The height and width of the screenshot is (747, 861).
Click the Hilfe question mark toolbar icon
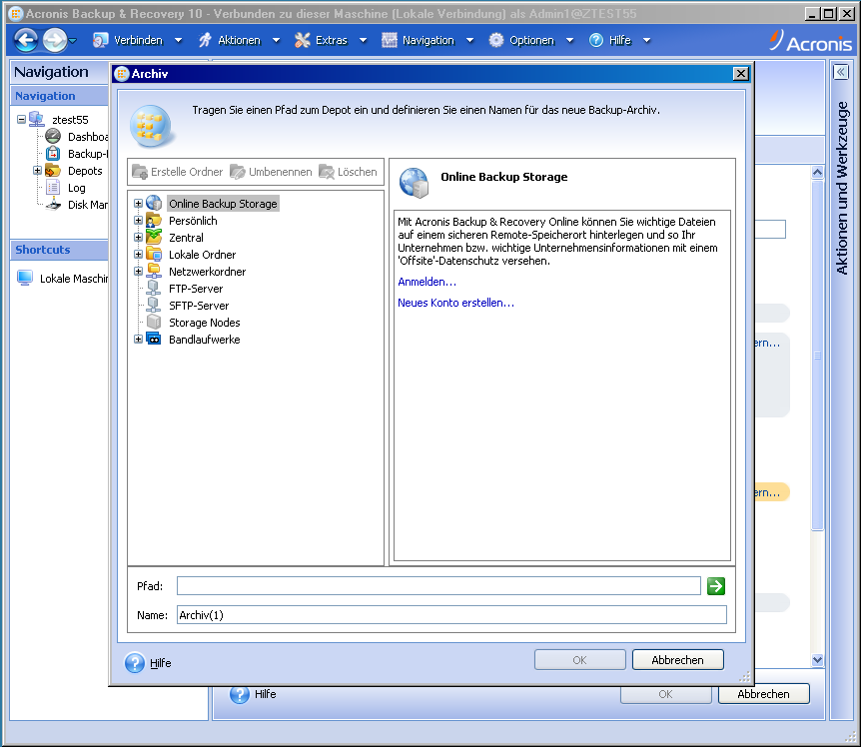595,40
